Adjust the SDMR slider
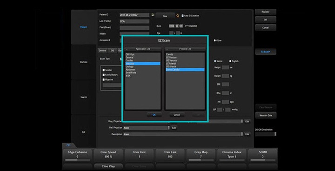Viewport: 335px width, 171px height. [262, 160]
